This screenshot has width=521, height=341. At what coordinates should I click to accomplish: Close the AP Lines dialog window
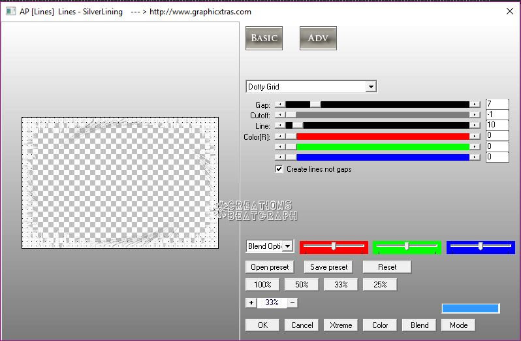click(x=510, y=11)
